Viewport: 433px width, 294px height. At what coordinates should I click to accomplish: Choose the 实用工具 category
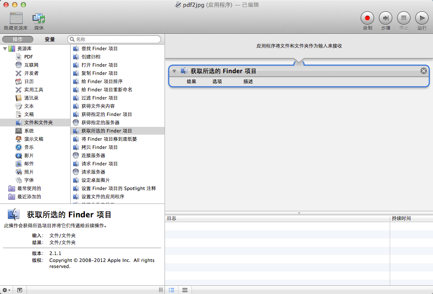click(x=33, y=90)
